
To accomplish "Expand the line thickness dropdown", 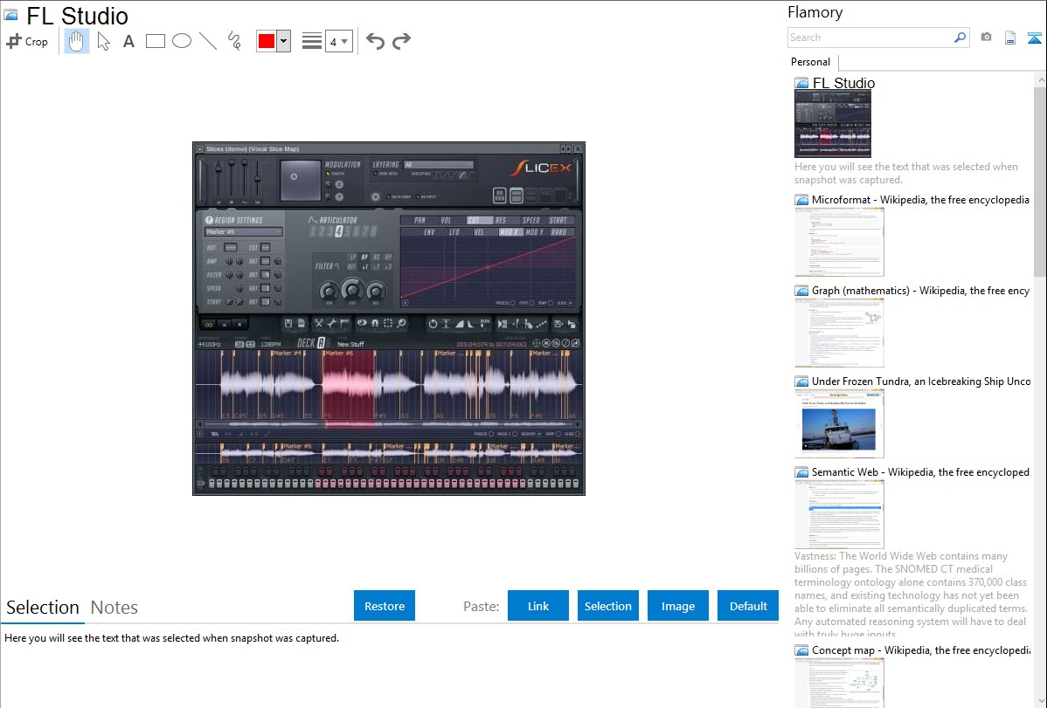I will pos(339,41).
